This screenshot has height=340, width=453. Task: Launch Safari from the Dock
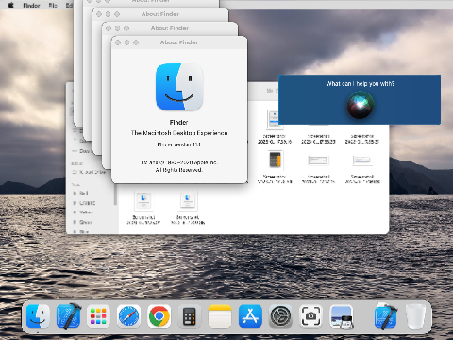[128, 315]
